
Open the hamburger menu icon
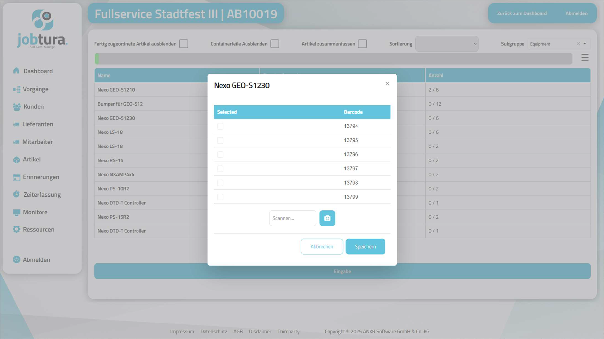pos(585,57)
